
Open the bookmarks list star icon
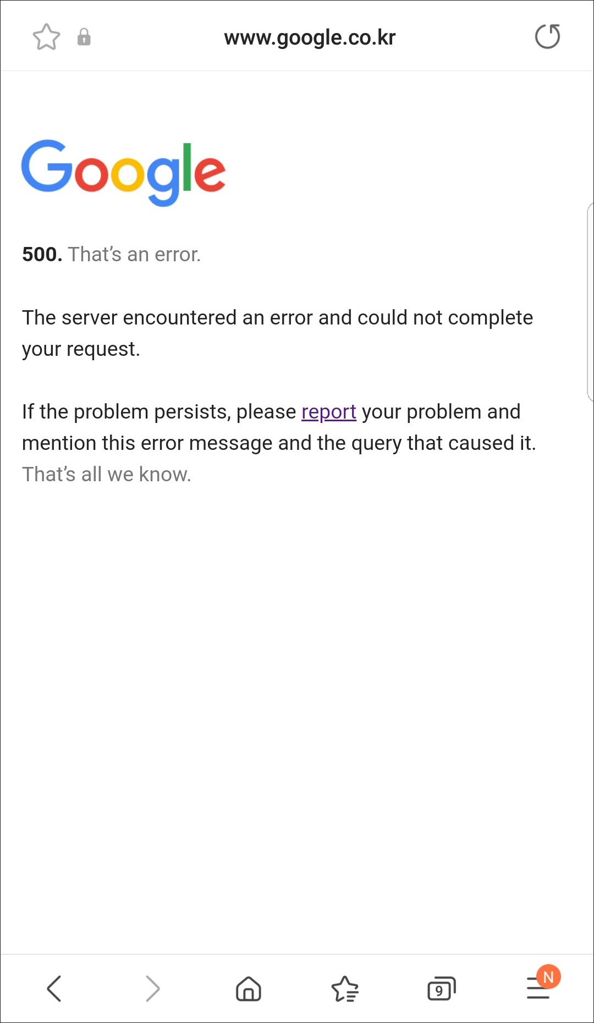345,988
